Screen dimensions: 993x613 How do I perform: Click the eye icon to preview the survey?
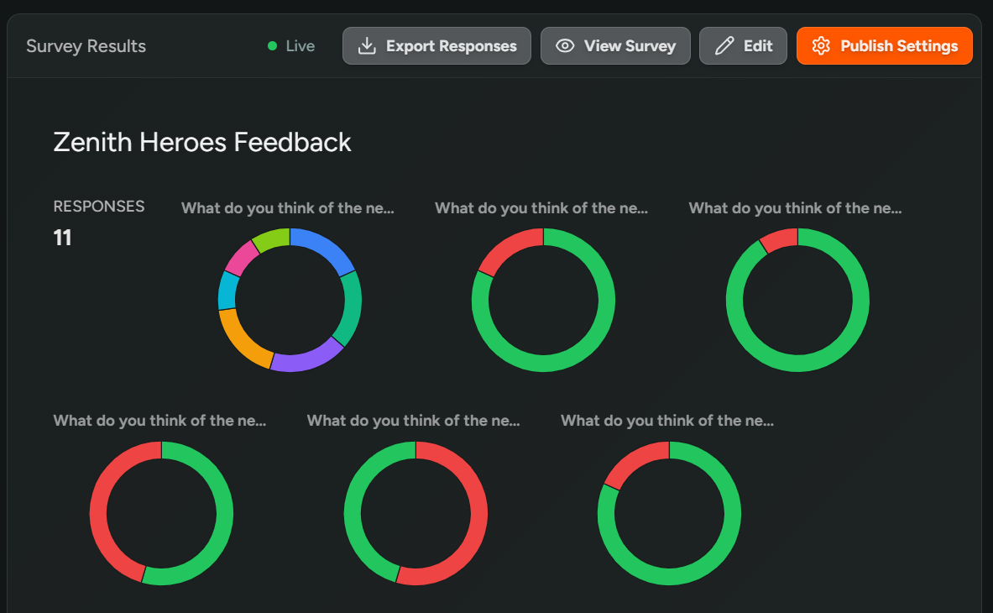point(566,45)
